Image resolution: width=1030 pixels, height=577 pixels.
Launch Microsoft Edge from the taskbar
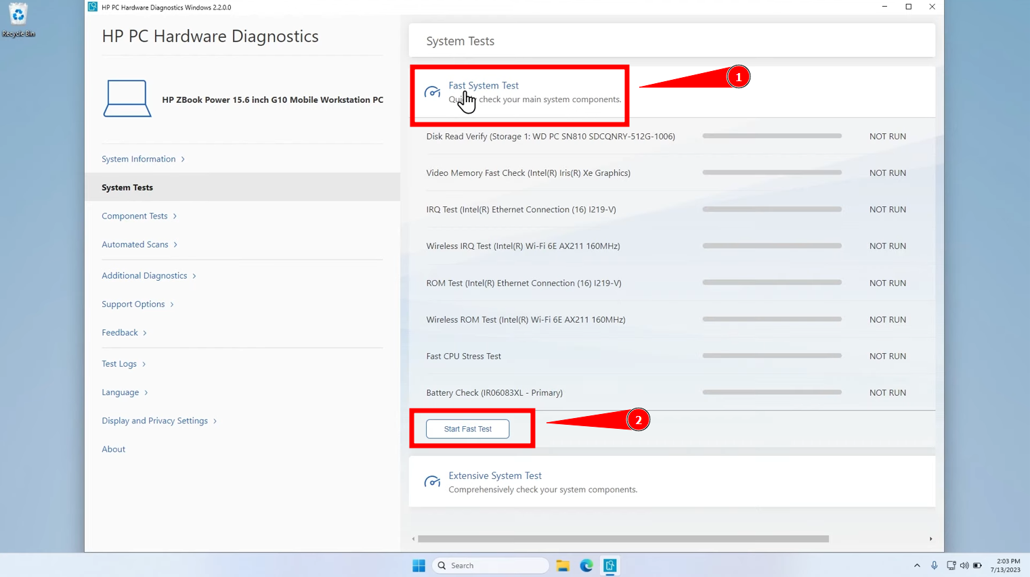pos(586,566)
